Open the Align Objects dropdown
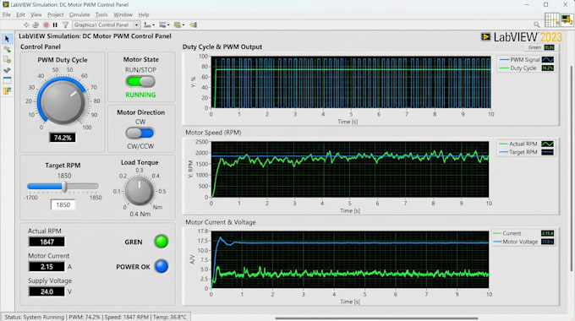Screen dimensions: 575x321 [x=149, y=24]
